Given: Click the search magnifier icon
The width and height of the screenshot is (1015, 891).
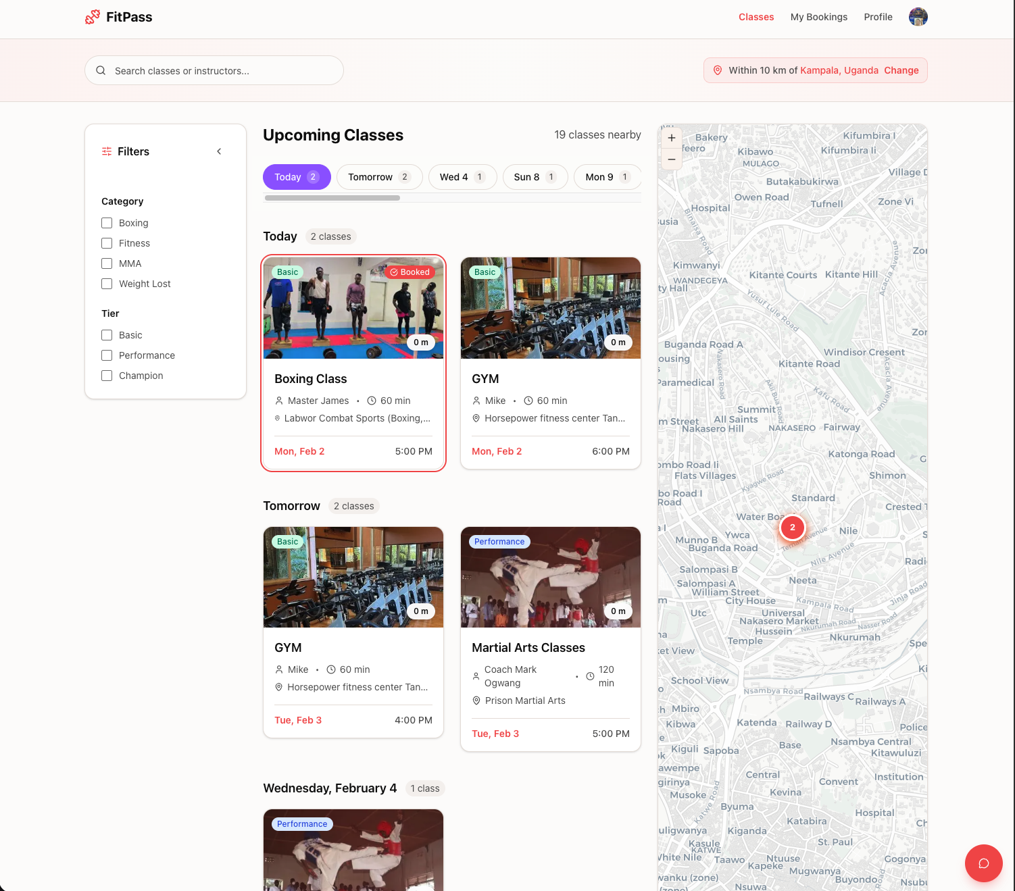Looking at the screenshot, I should point(101,70).
